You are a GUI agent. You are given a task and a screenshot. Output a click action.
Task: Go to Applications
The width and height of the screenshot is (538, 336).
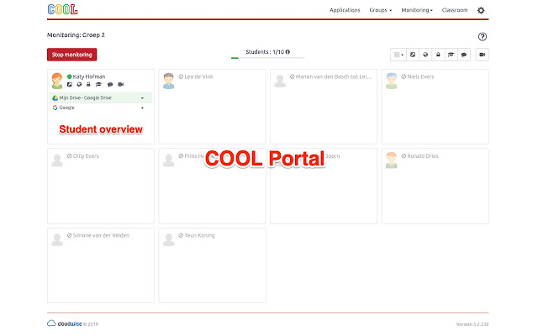coord(345,10)
